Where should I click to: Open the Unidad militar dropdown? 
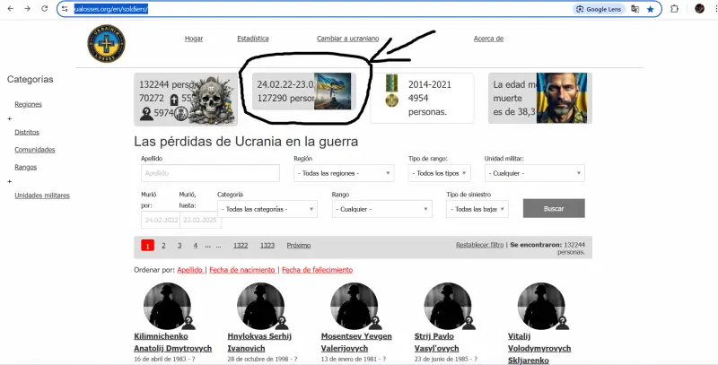pos(533,173)
